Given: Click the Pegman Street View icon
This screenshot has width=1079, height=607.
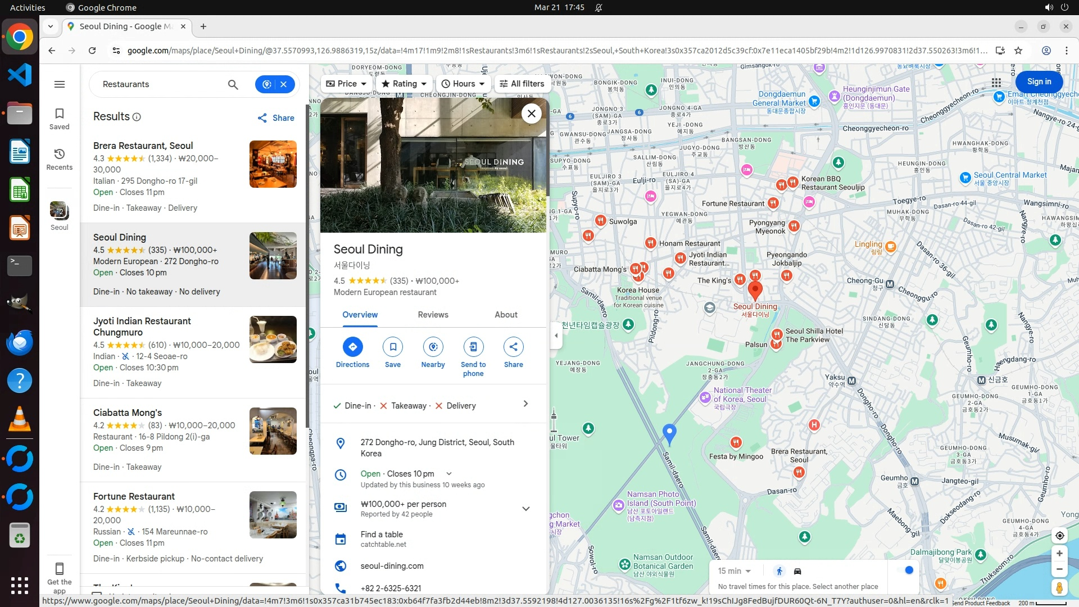Looking at the screenshot, I should [1059, 588].
